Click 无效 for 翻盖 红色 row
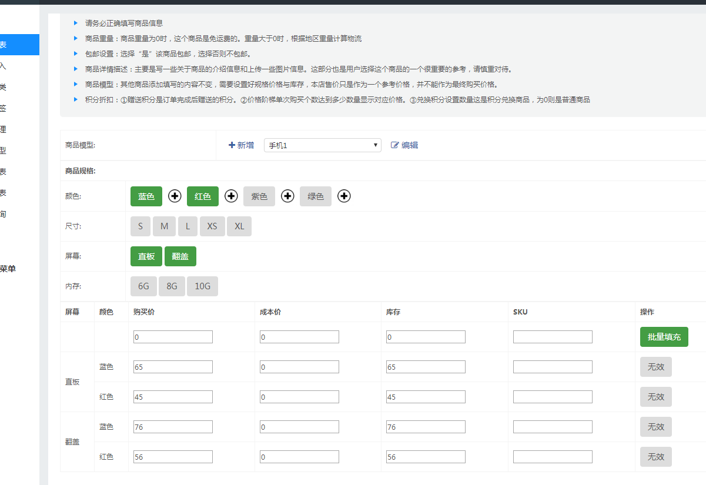 (655, 457)
